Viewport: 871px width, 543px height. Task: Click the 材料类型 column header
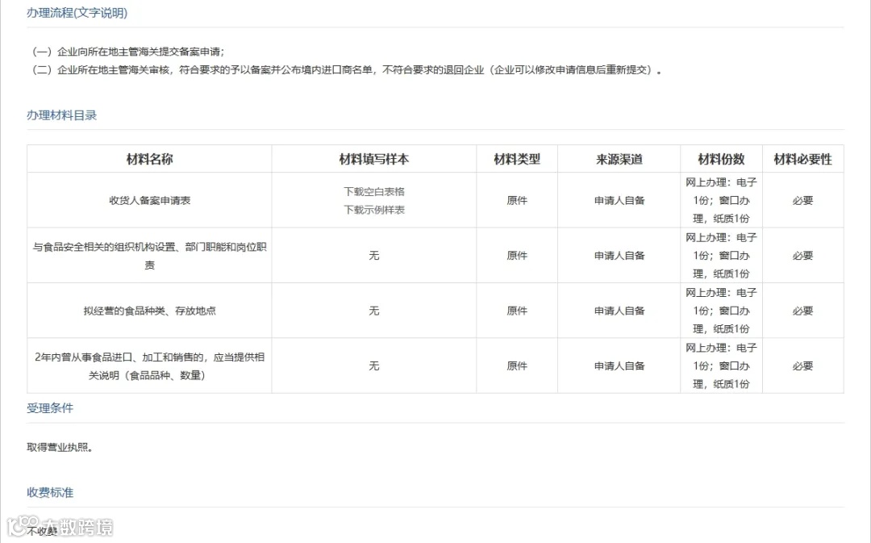pyautogui.click(x=516, y=158)
